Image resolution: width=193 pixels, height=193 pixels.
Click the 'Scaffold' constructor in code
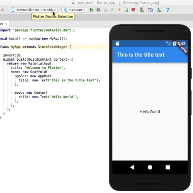pyautogui.click(x=38, y=72)
